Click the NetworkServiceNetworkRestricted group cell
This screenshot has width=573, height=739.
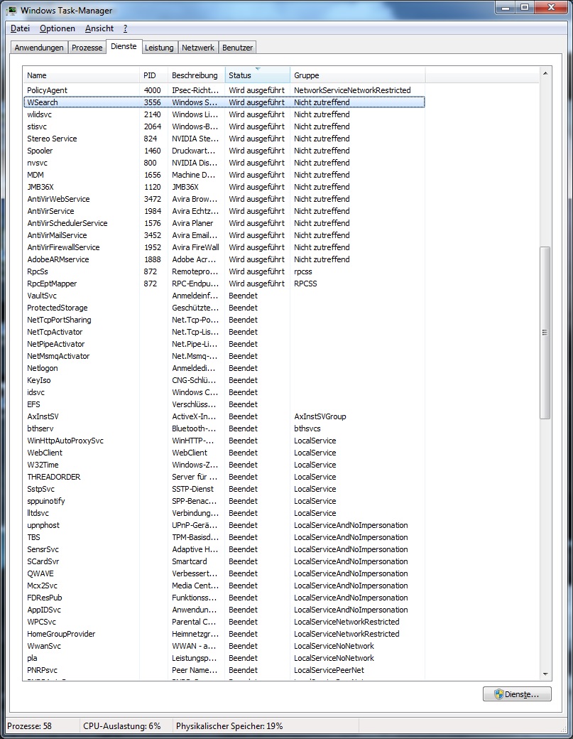click(x=352, y=90)
